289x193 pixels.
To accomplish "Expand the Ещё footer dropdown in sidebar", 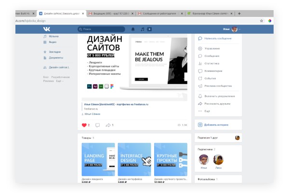I will [60, 81].
